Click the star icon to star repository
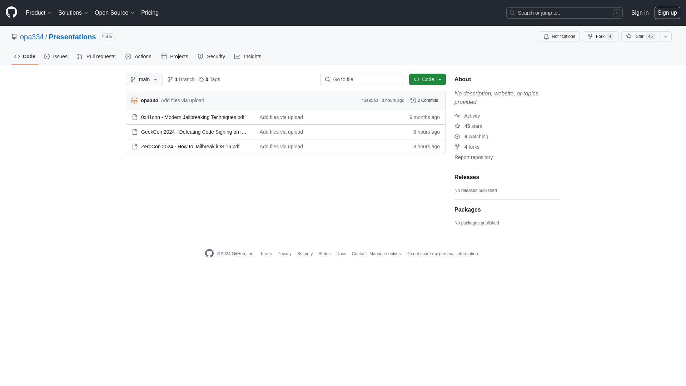The height and width of the screenshot is (386, 686). tap(629, 36)
